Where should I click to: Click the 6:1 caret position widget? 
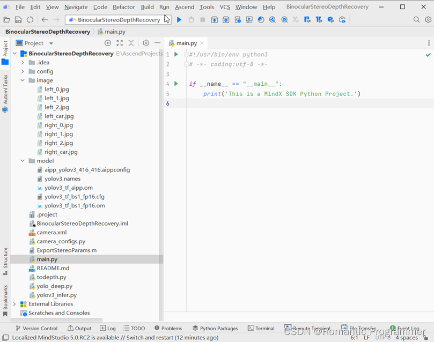[x=354, y=338]
